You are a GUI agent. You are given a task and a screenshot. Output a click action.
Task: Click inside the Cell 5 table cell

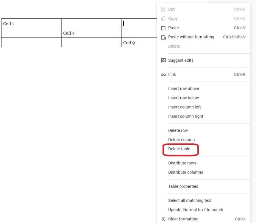tap(91, 33)
